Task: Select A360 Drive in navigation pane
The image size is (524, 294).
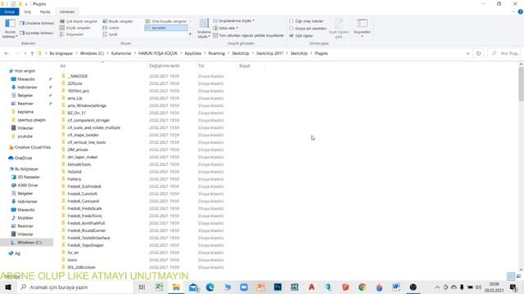Action: click(x=27, y=185)
